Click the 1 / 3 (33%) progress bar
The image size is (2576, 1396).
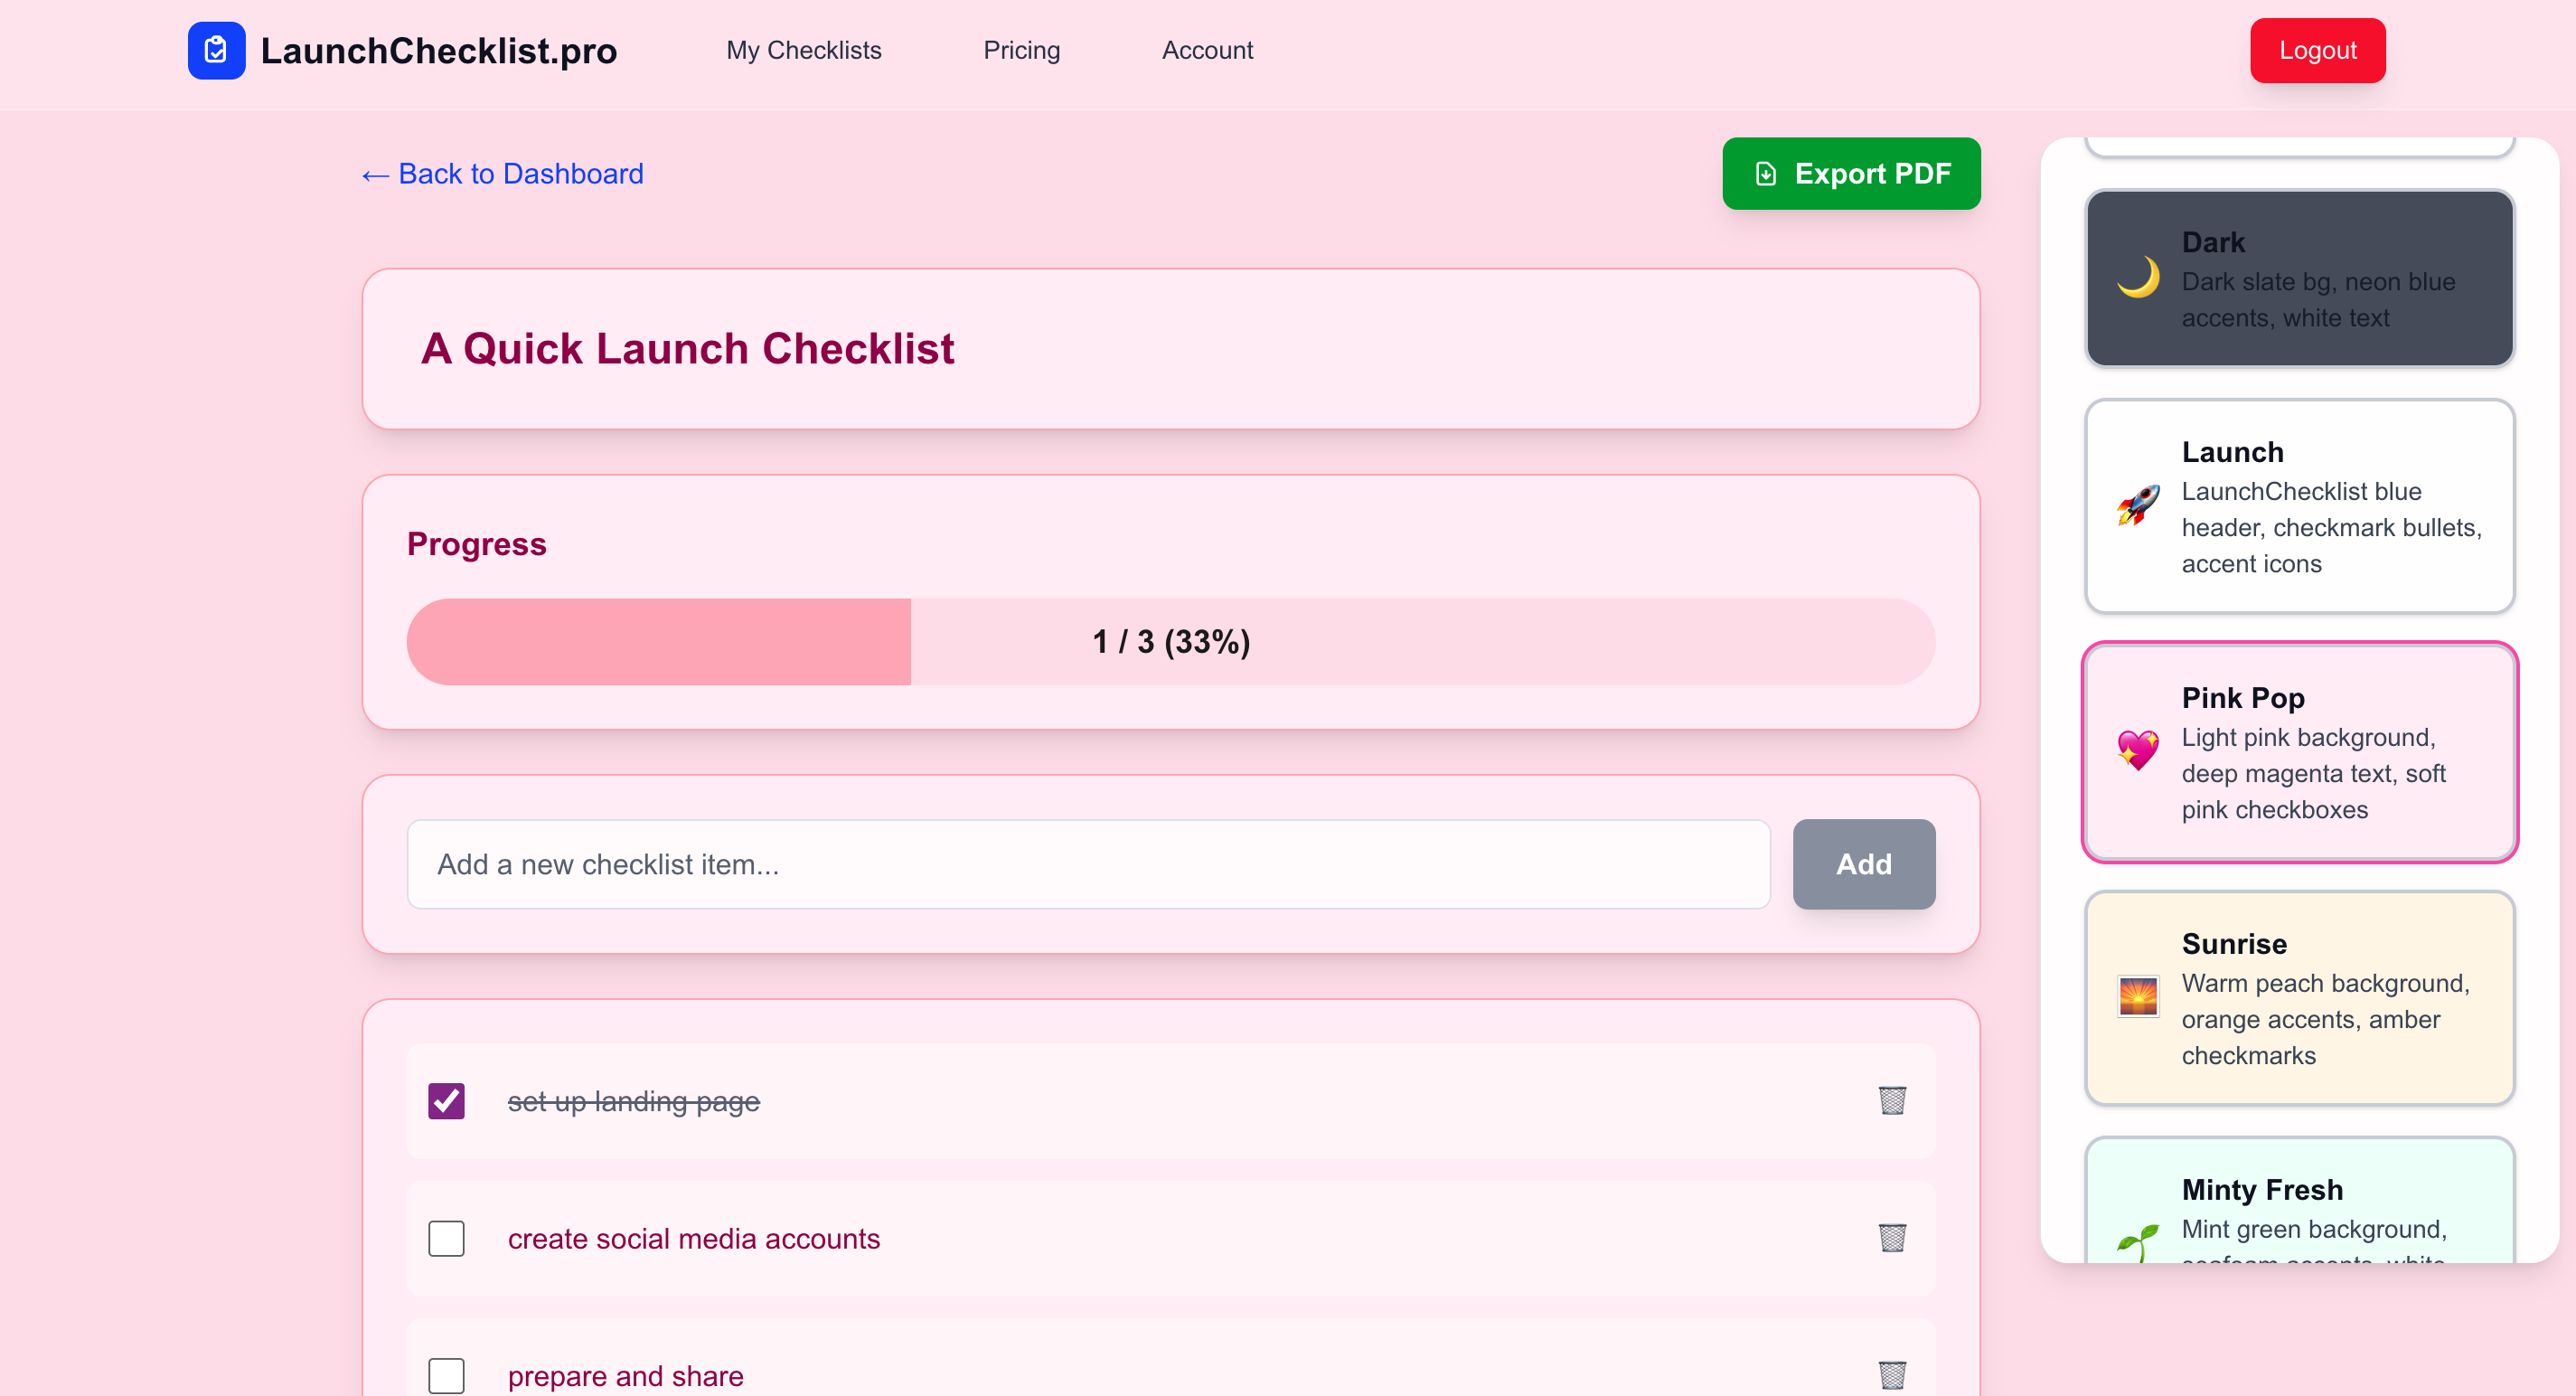point(1171,642)
